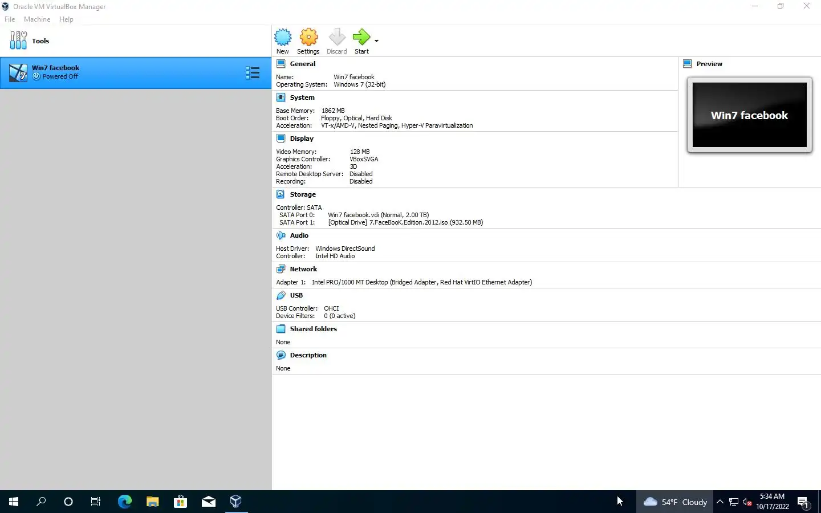Screen dimensions: 821x513
Task: Open the Storage settings heading link
Action: (x=303, y=194)
